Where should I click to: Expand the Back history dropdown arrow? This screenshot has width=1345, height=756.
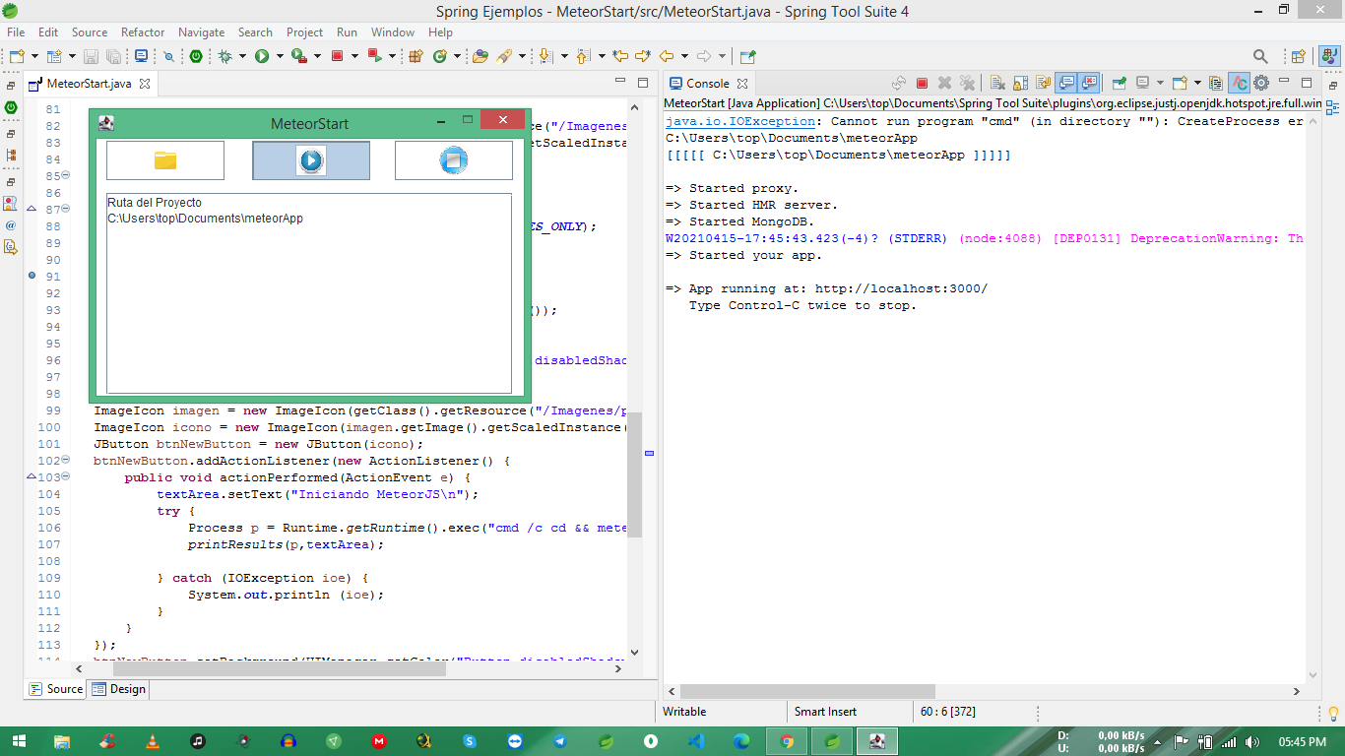click(684, 56)
